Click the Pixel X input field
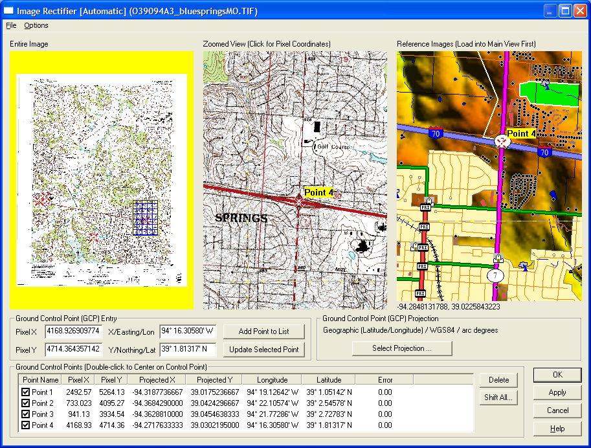The image size is (591, 448). click(x=73, y=331)
